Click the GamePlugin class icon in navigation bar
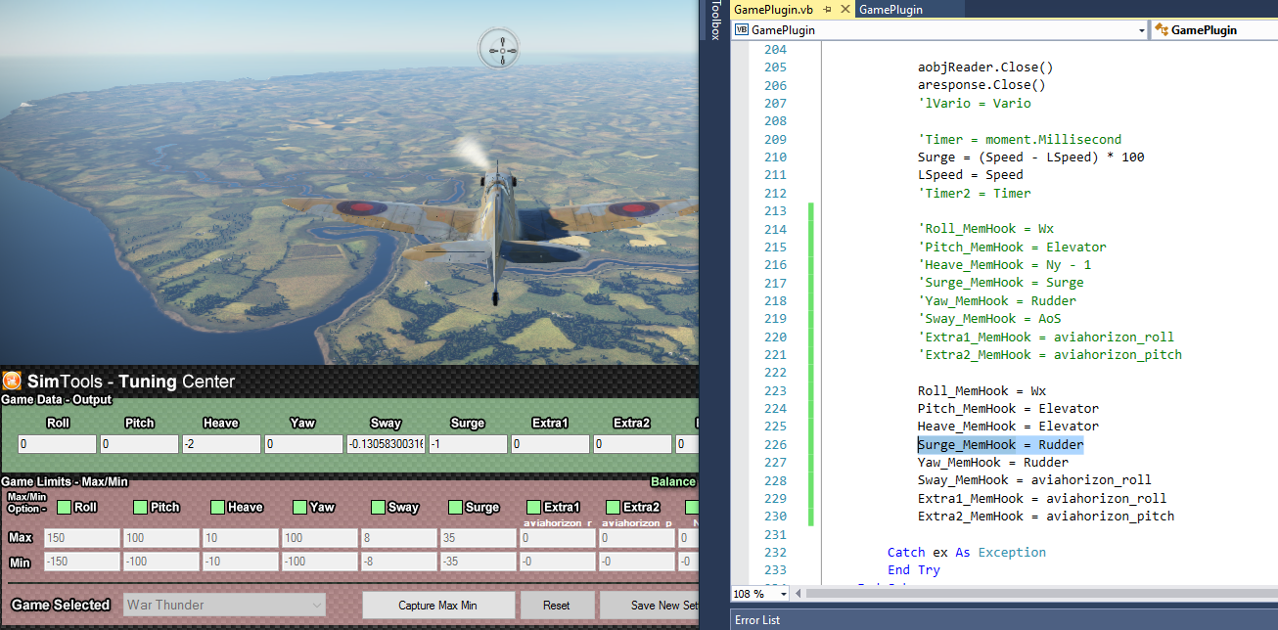1278x630 pixels. [1161, 30]
